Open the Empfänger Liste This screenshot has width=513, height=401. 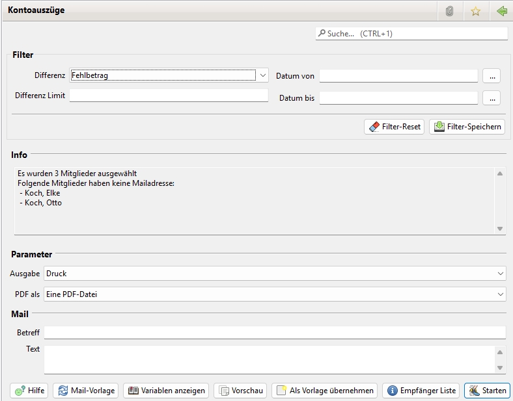coord(421,391)
